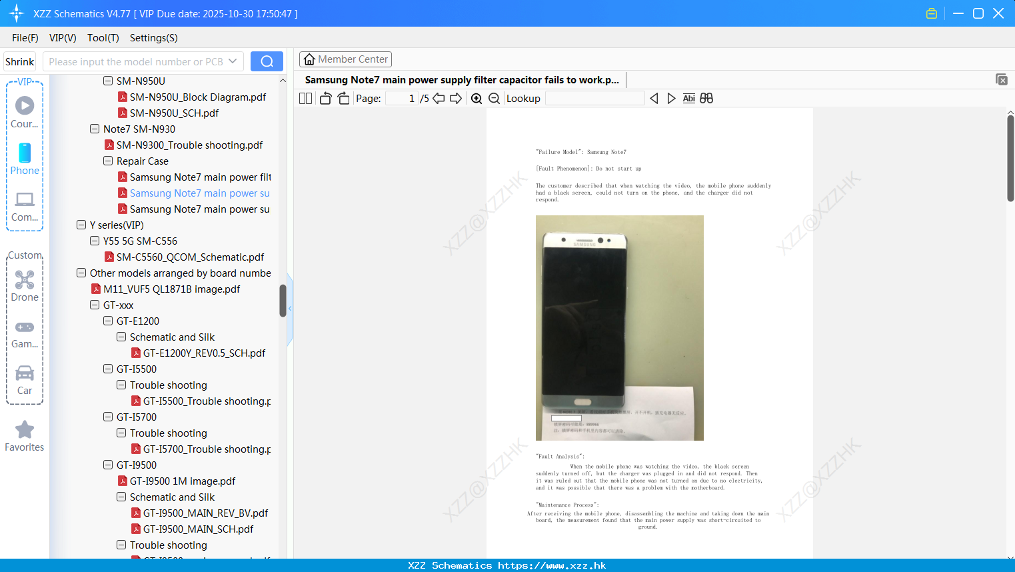Collapse the GT-E1200 node
Viewport: 1015px width, 572px height.
108,321
